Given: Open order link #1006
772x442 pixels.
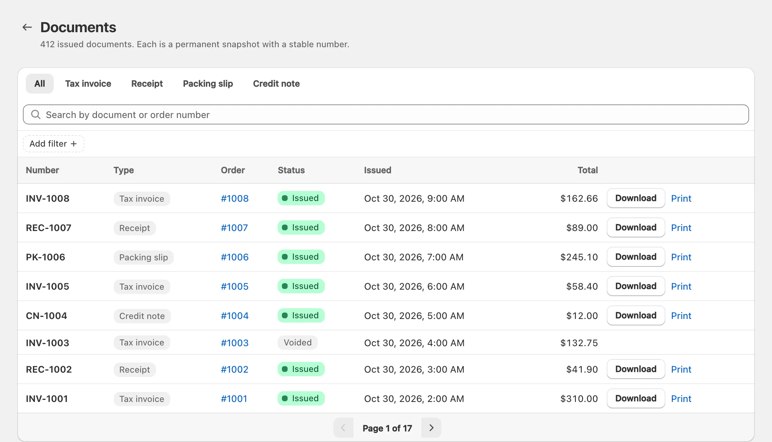Looking at the screenshot, I should [235, 257].
